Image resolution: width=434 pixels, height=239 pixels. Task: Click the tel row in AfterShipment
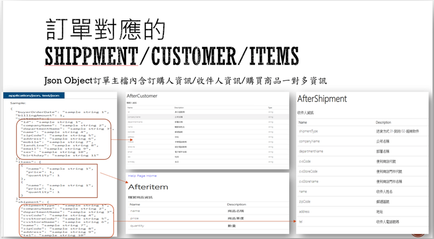coord(363,222)
